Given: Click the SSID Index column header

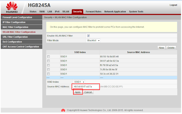Looking at the screenshot, I should coord(80,52).
